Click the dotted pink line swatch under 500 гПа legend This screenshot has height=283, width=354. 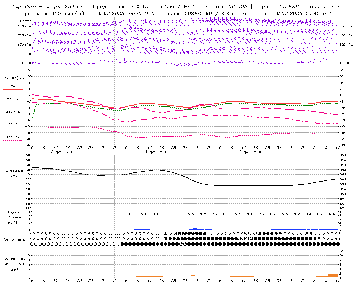click(12, 140)
